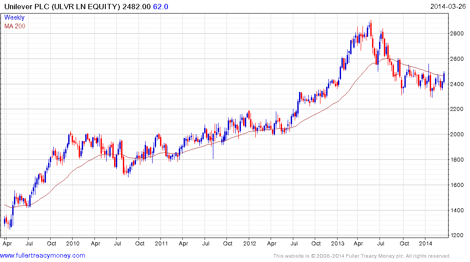
Task: Click the 2600 price axis label
Action: (x=457, y=59)
